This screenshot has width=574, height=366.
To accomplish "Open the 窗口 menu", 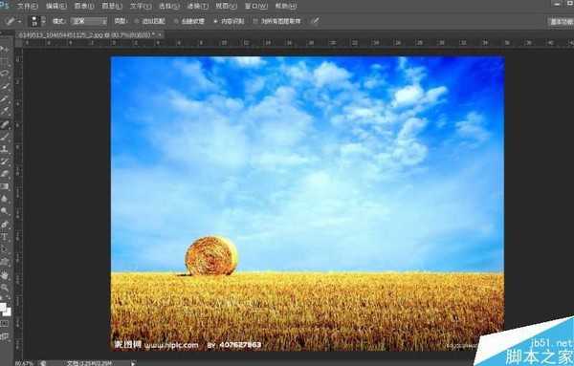I will [255, 7].
